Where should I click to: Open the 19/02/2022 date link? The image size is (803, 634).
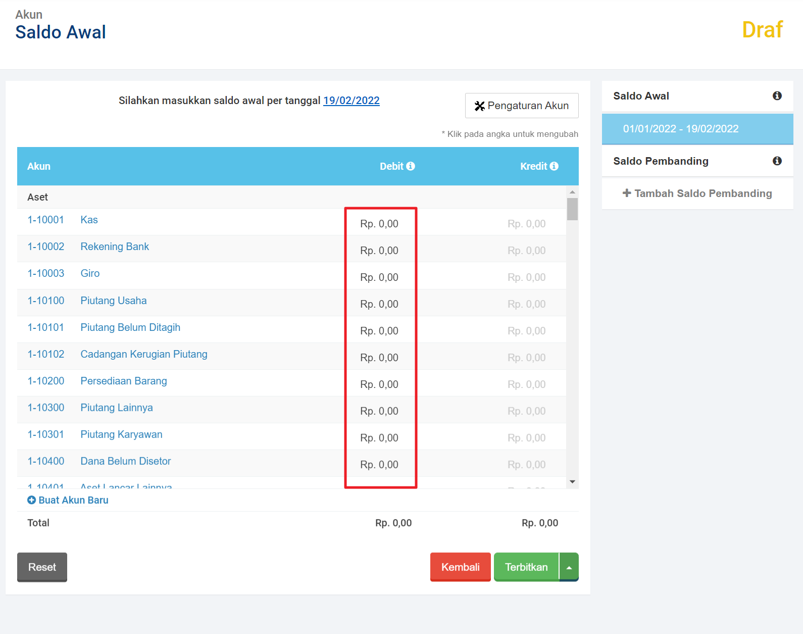pos(351,101)
